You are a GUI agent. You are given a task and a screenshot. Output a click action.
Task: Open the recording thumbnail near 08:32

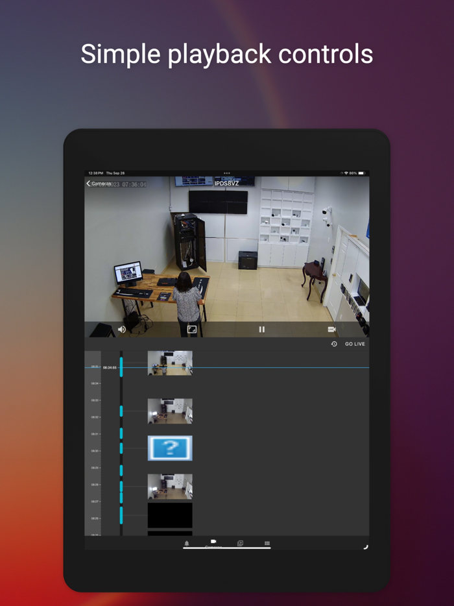click(x=170, y=411)
